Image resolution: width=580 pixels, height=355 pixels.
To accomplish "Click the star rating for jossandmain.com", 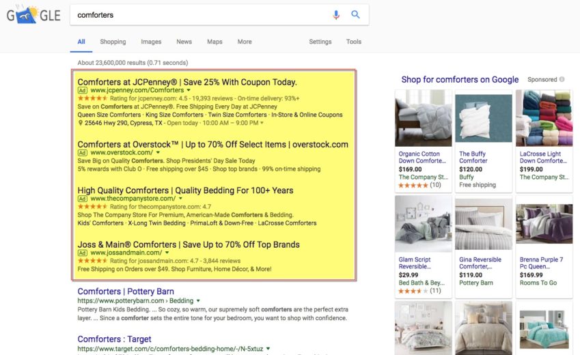I will (x=92, y=261).
